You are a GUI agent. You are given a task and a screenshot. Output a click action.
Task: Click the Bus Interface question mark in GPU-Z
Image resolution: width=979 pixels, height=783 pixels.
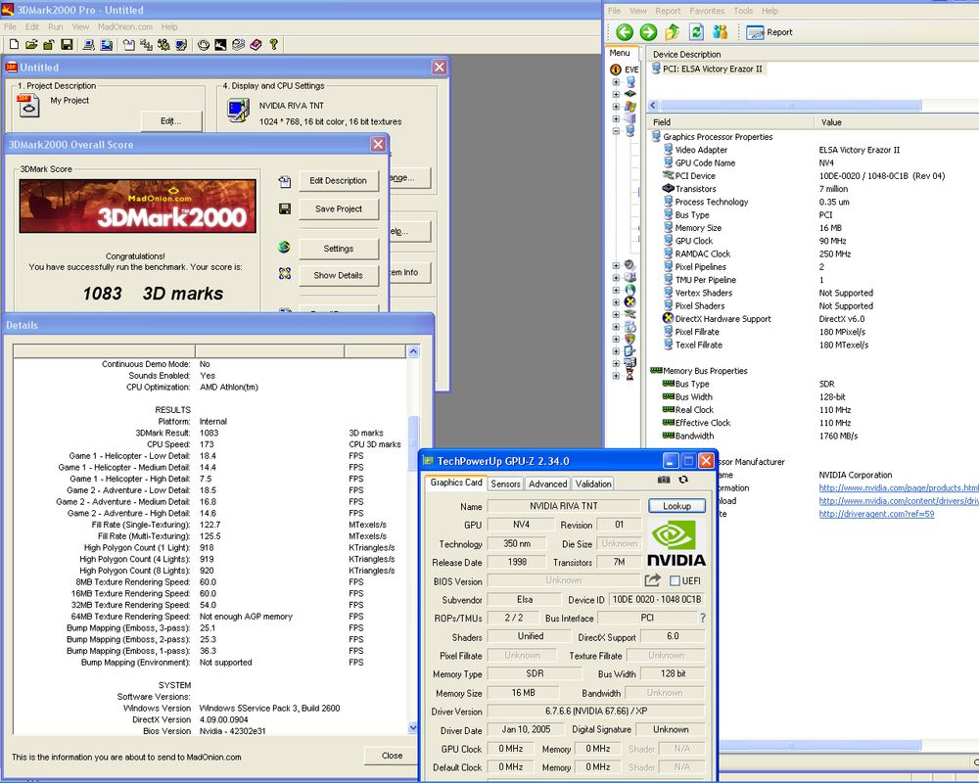coord(702,618)
